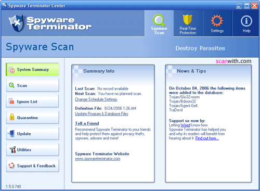The width and height of the screenshot is (260, 191).
Task: Click the Spyware Scan page title
Action: 40,47
